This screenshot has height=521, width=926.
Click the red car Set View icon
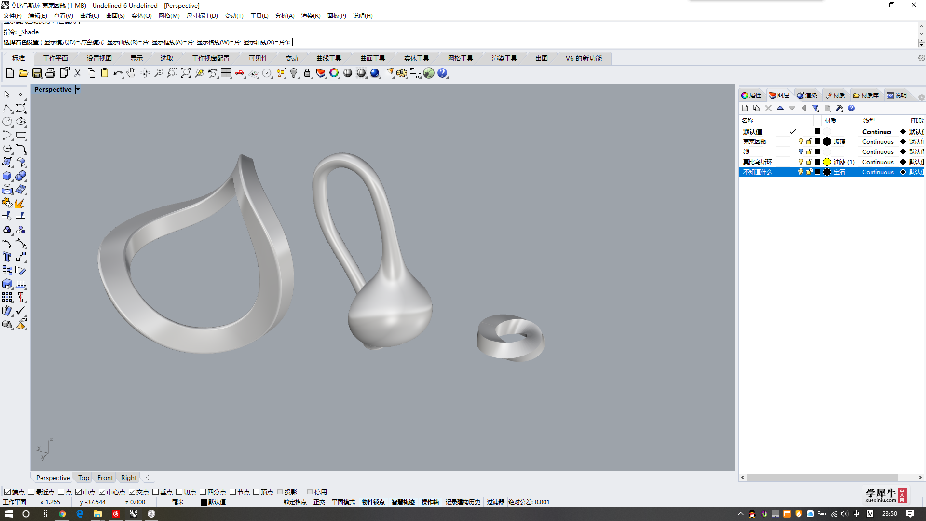(240, 73)
